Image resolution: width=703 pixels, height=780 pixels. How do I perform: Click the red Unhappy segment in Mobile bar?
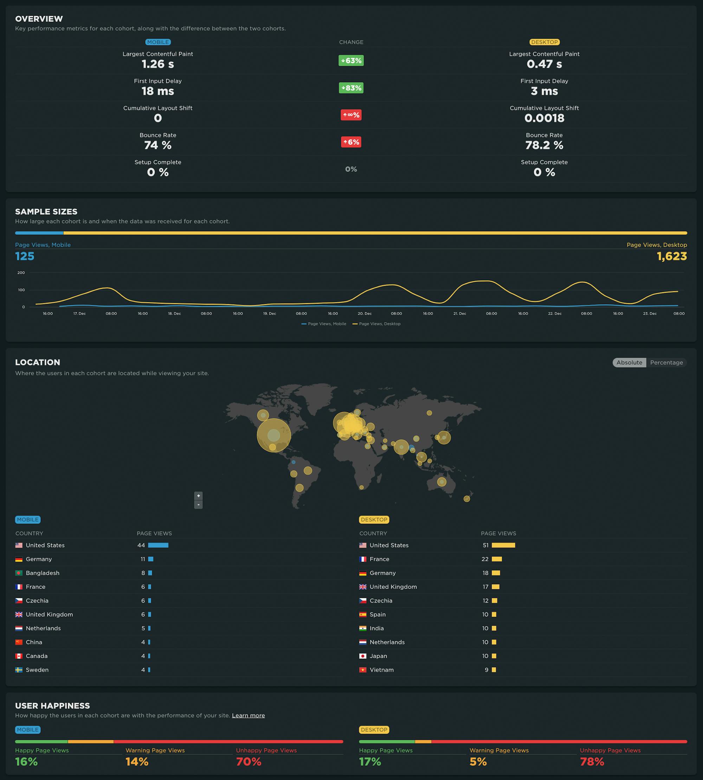click(228, 742)
